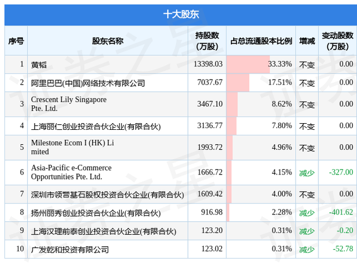Click the -401.62 change value
The height and width of the screenshot is (263, 357).
point(340,212)
